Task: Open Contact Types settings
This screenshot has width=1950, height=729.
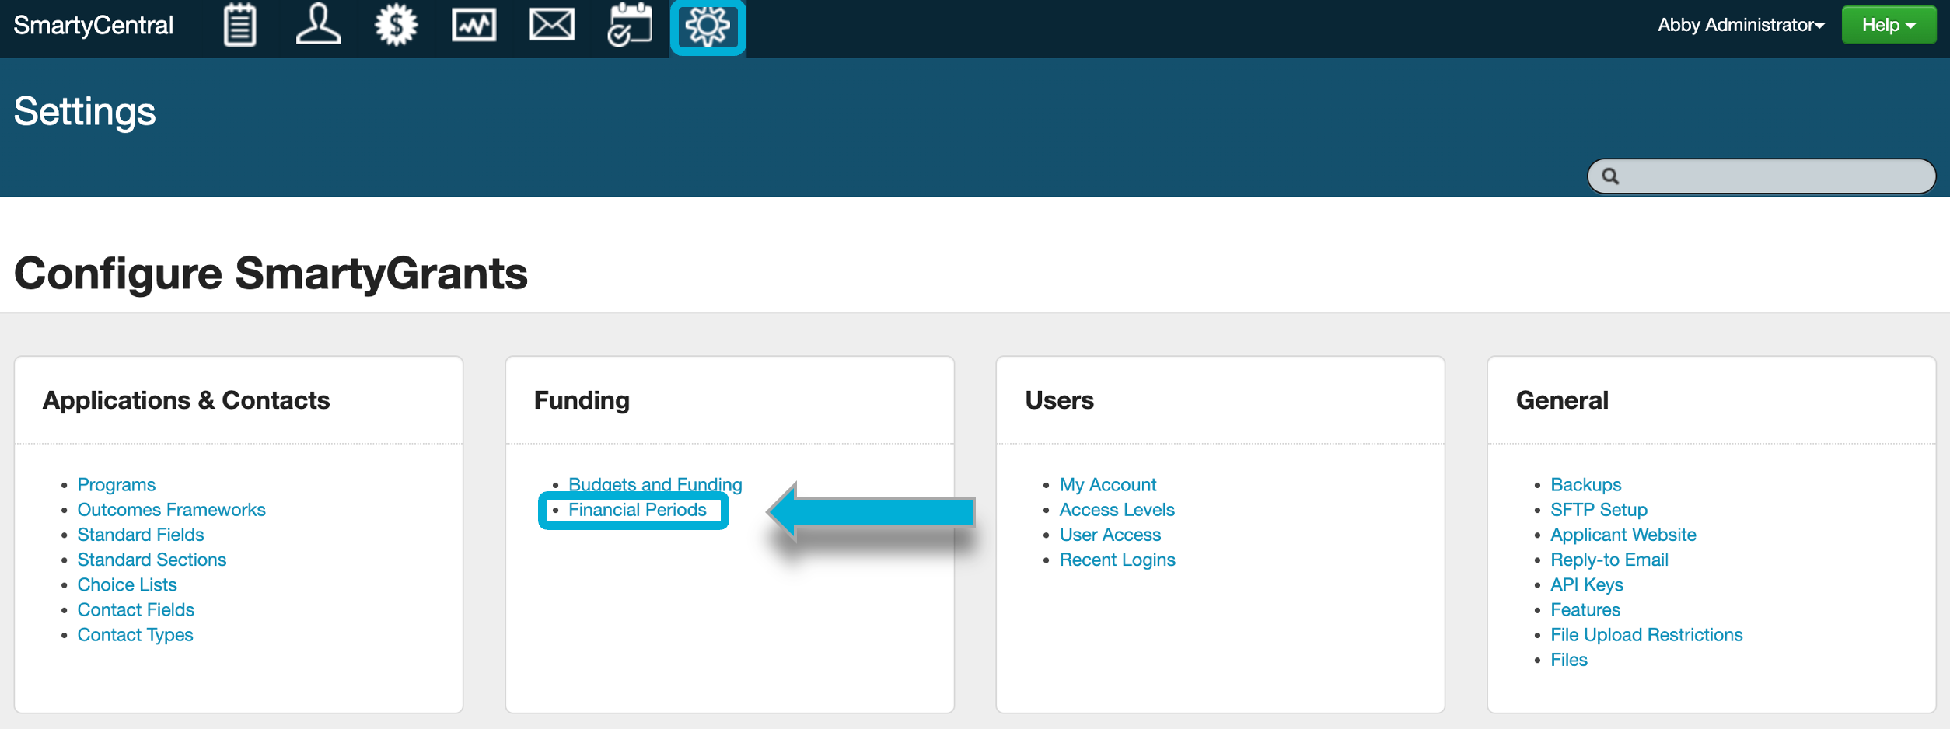Action: tap(135, 635)
